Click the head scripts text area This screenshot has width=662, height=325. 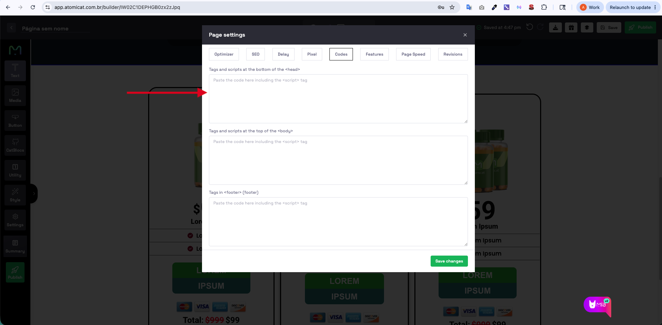338,99
